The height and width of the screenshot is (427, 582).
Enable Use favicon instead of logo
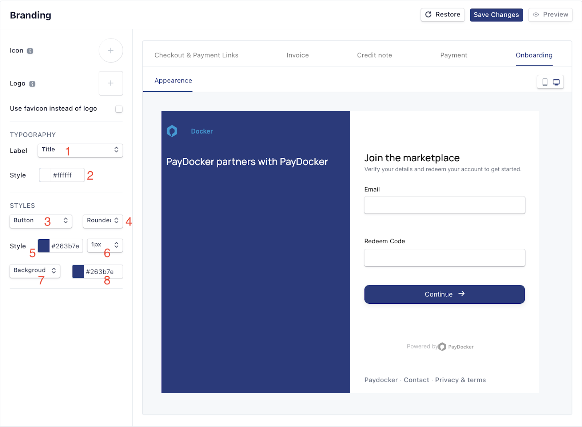pos(119,109)
